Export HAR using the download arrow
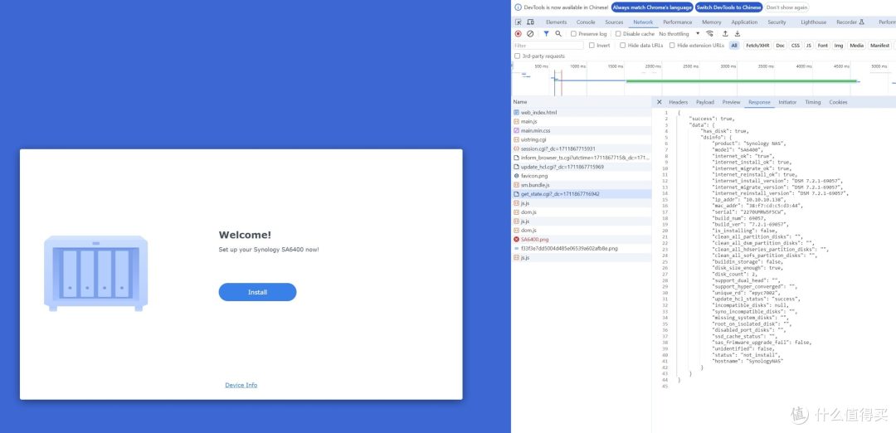The height and width of the screenshot is (433, 896). coord(738,34)
